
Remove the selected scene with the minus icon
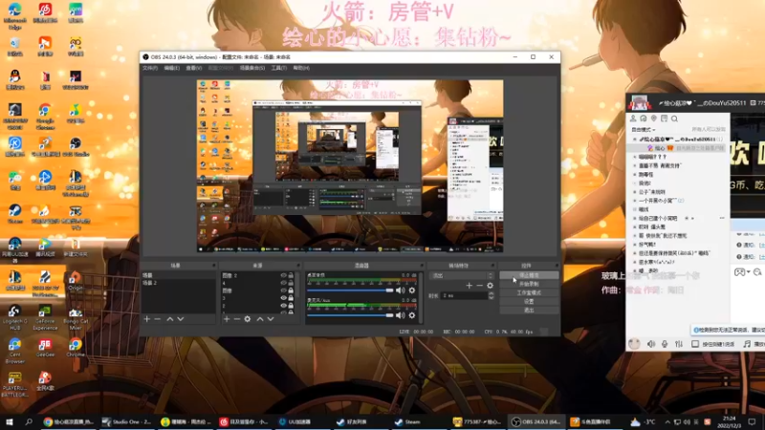click(157, 319)
